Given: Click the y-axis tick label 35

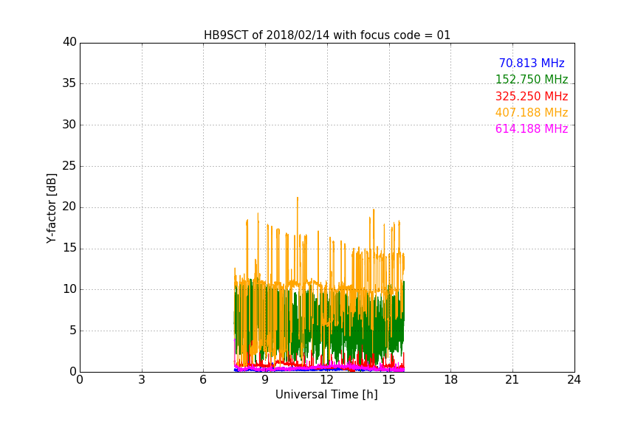Looking at the screenshot, I should 69,83.
